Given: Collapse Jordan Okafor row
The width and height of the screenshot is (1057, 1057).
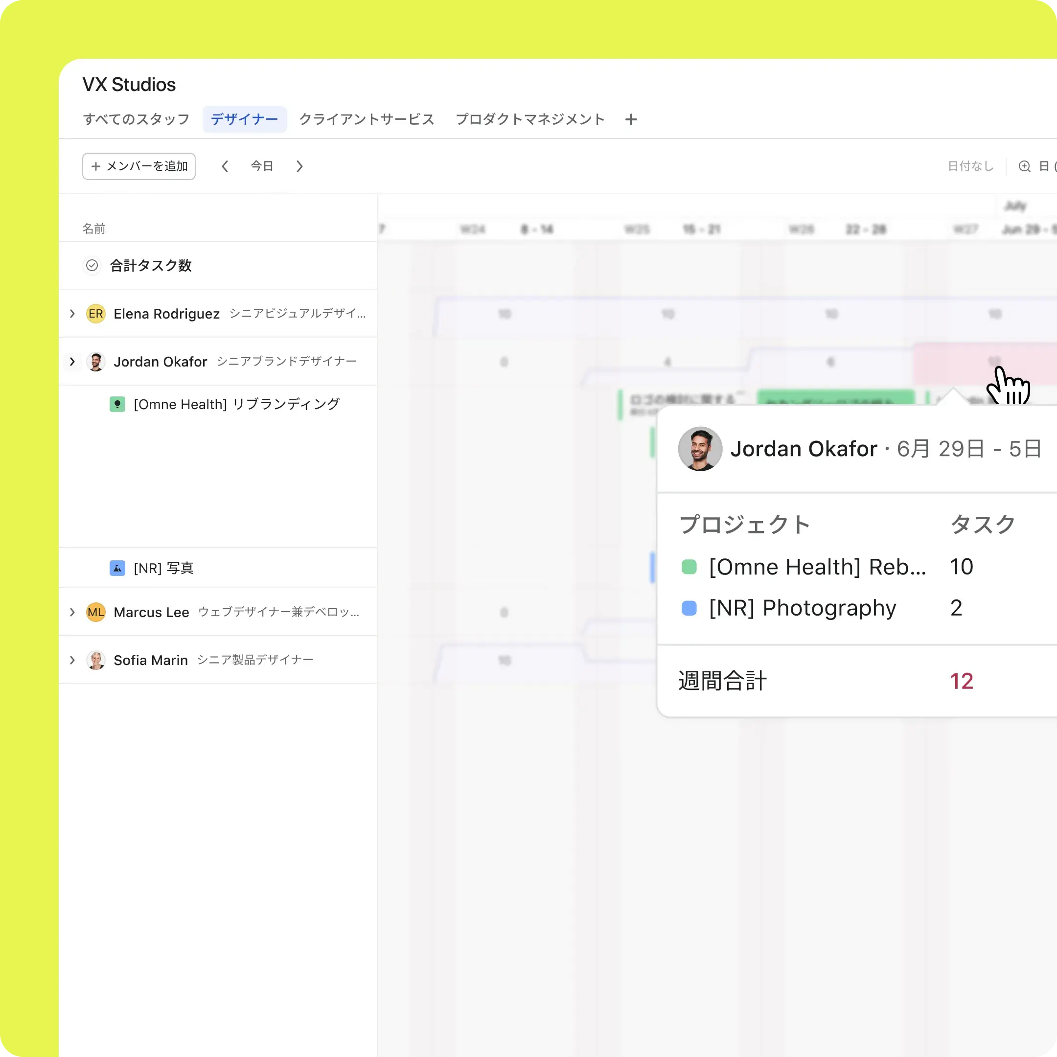Looking at the screenshot, I should [72, 362].
